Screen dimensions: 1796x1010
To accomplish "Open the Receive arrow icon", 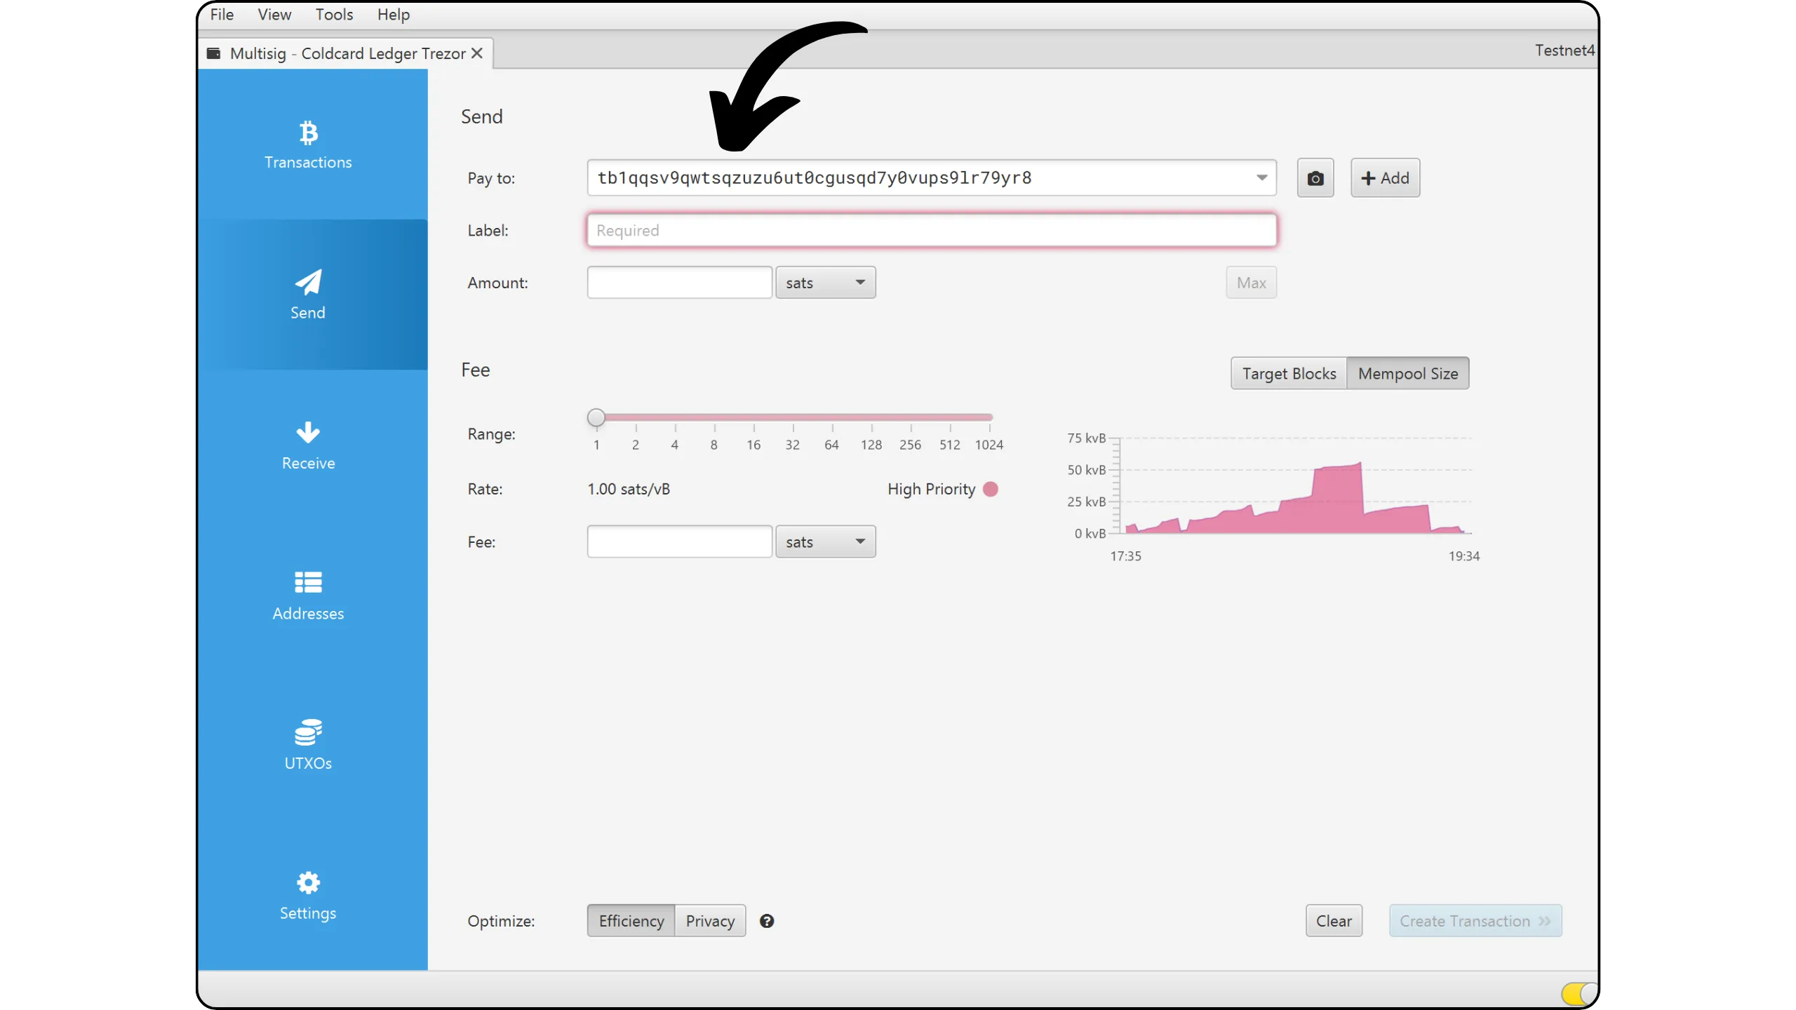I will (x=308, y=433).
